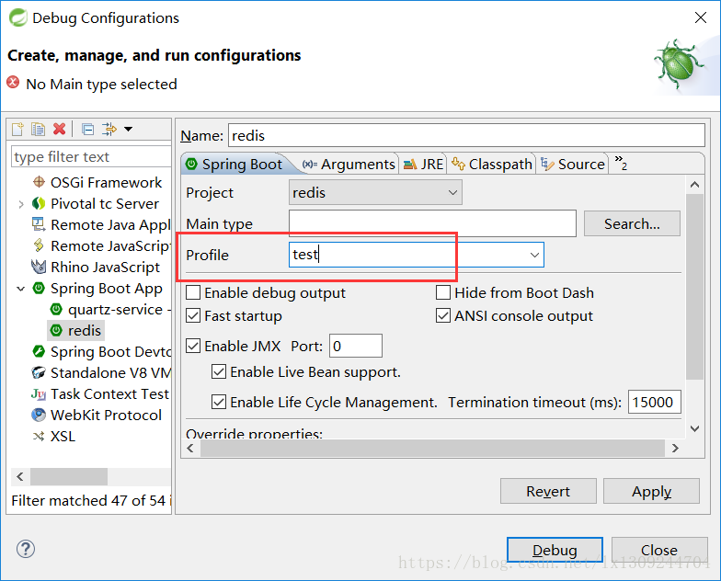Click the Duplicate launch configuration icon

click(38, 129)
